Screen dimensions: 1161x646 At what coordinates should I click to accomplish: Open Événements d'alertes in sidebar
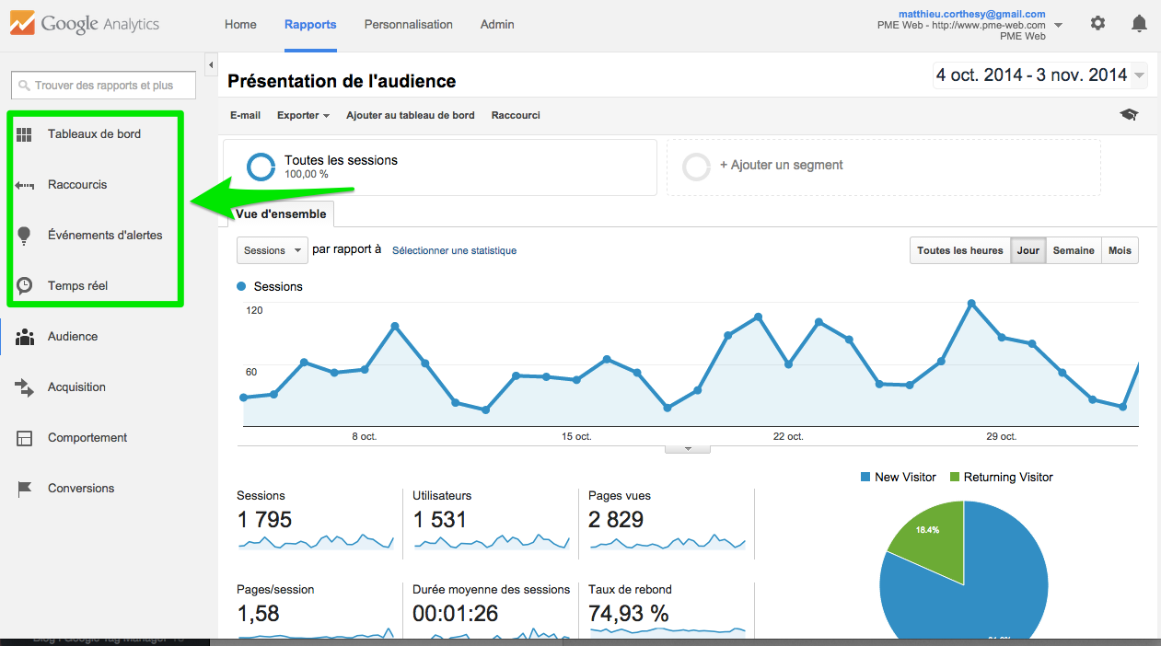point(105,236)
